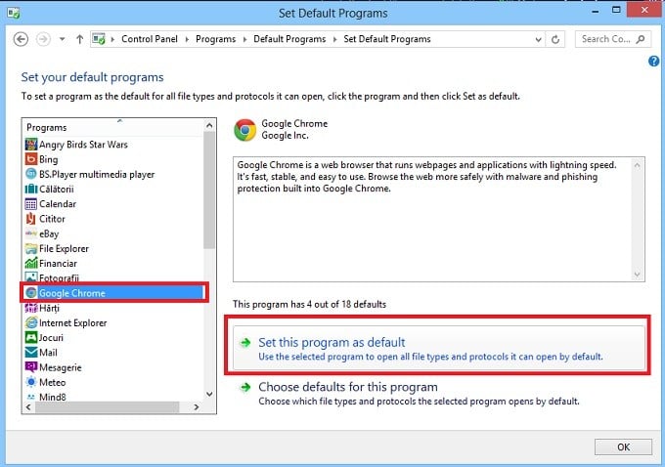Screen dimensions: 665x467
Task: Click the large Google Chrome logo
Action: click(245, 130)
